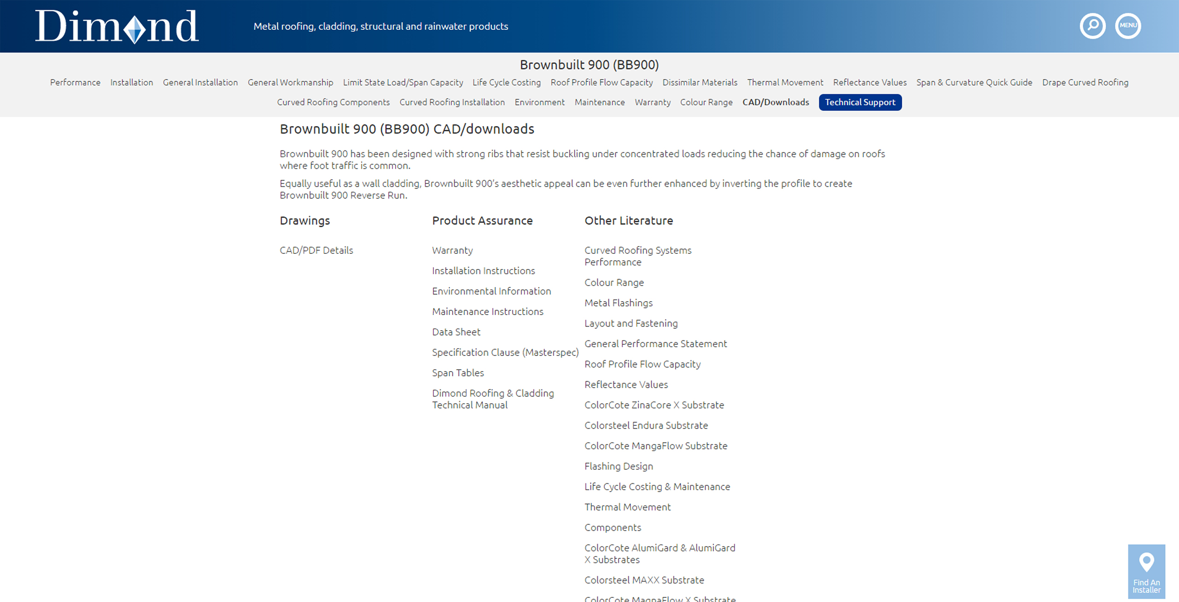
Task: Open Reflectance Values literature link
Action: click(x=626, y=384)
